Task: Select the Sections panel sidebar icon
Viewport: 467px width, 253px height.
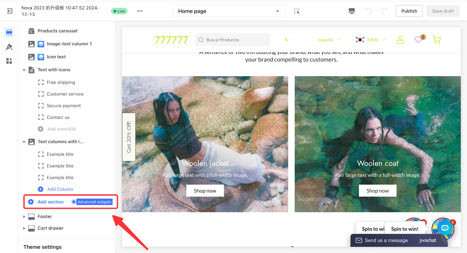Action: click(x=9, y=32)
